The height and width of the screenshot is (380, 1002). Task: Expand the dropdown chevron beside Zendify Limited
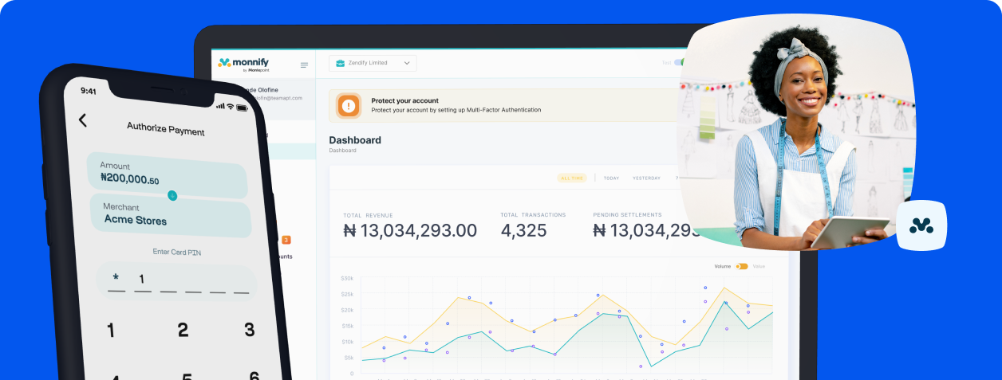click(407, 63)
